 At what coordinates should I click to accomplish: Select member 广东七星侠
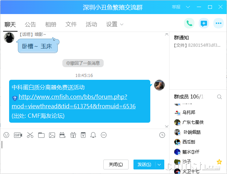[193, 122]
